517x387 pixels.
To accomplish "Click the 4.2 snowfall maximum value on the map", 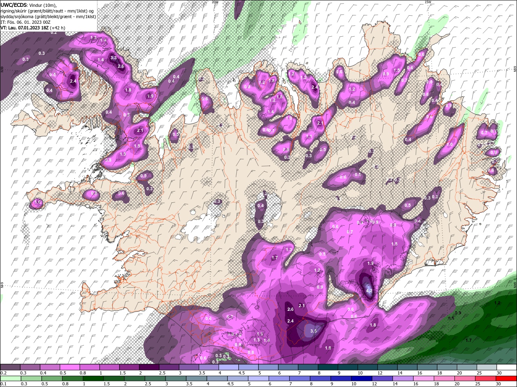I will tap(369, 290).
